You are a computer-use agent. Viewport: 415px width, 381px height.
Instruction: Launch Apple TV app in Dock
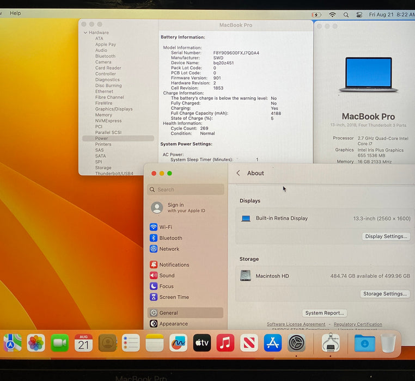click(202, 343)
